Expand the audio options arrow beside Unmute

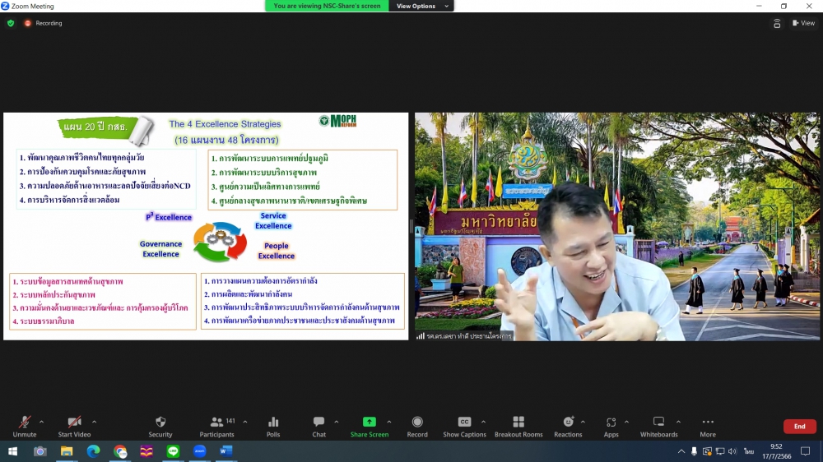[42, 422]
